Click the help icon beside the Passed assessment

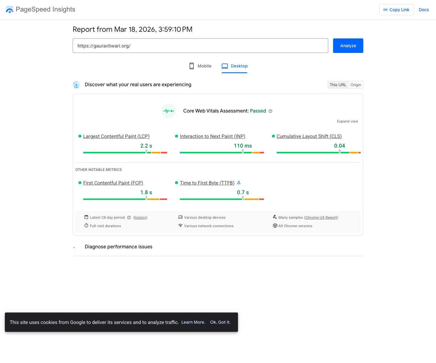(270, 111)
